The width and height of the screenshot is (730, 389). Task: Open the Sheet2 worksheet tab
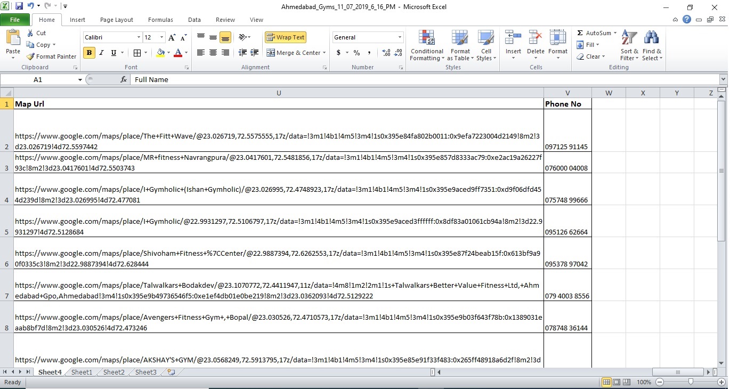[113, 372]
